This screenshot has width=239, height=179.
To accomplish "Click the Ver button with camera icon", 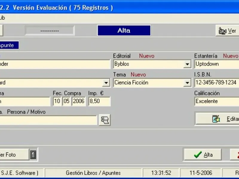I will tap(227, 31).
